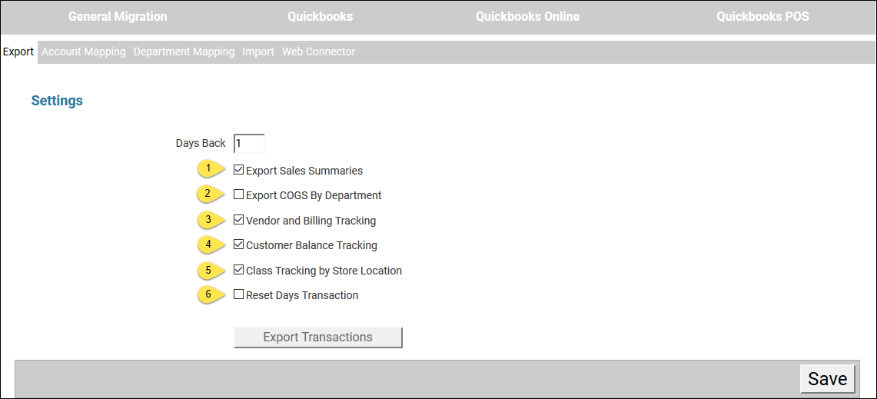
Task: Uncheck Class Tracking by Store Location
Action: click(x=239, y=270)
